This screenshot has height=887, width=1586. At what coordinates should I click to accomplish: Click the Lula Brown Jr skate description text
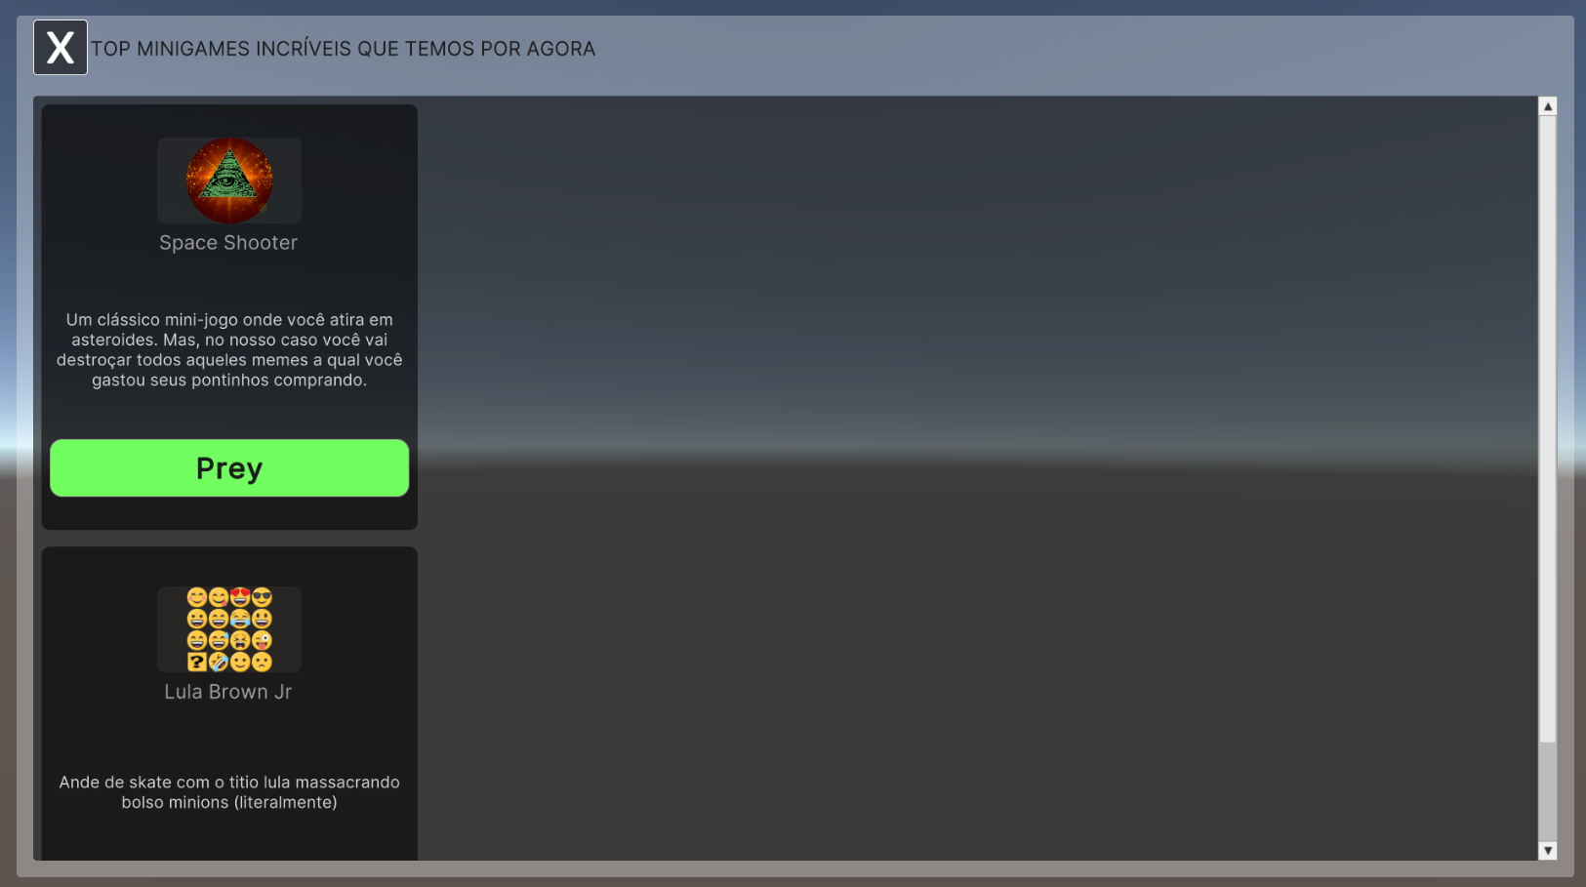coord(229,792)
